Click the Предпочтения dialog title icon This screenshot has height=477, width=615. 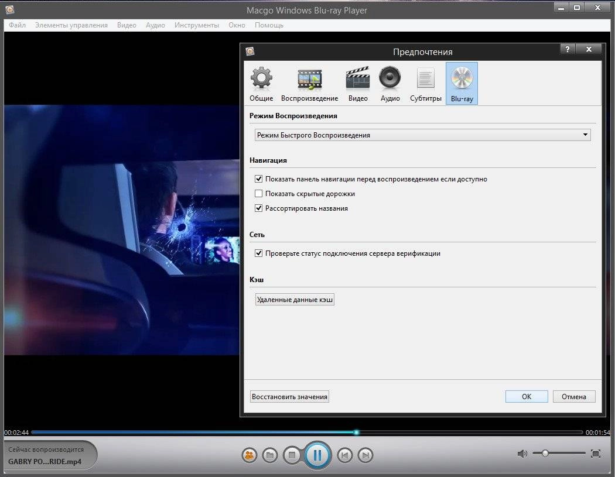[x=250, y=51]
